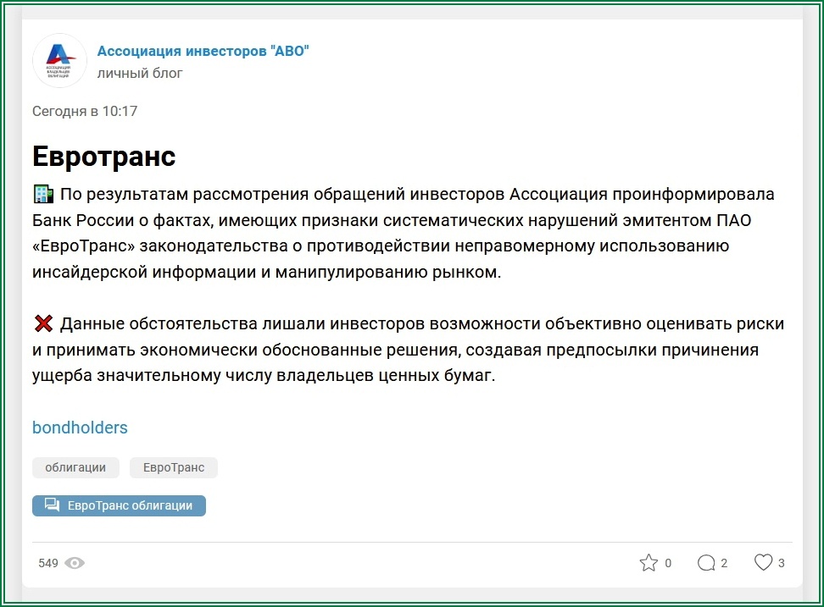824x607 pixels.
Task: Click the building emoji before first paragraph
Action: coord(43,194)
